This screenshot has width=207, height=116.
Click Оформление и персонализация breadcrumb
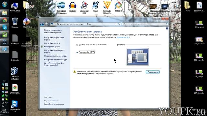click(70, 24)
